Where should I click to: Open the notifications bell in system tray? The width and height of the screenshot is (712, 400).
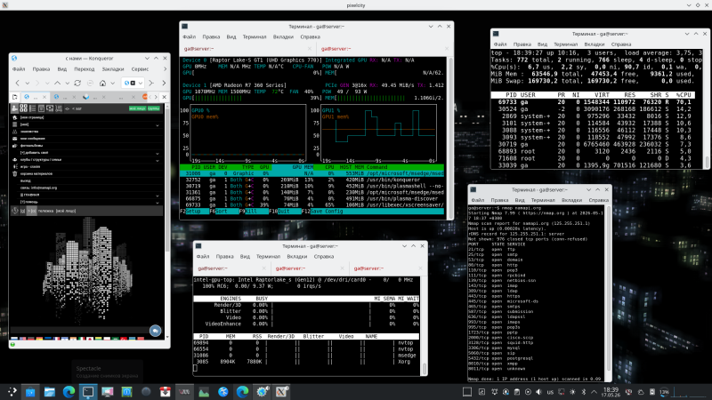coord(495,392)
